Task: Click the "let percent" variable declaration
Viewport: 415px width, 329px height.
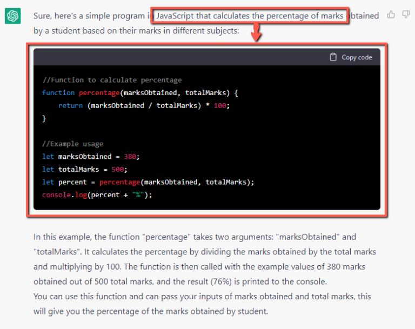Action: pyautogui.click(x=64, y=182)
